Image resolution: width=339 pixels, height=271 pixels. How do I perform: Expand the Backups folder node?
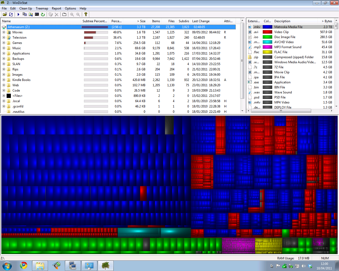[x=4, y=59]
